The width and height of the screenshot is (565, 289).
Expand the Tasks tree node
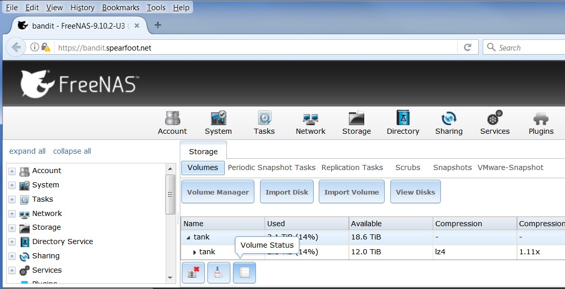tap(12, 200)
